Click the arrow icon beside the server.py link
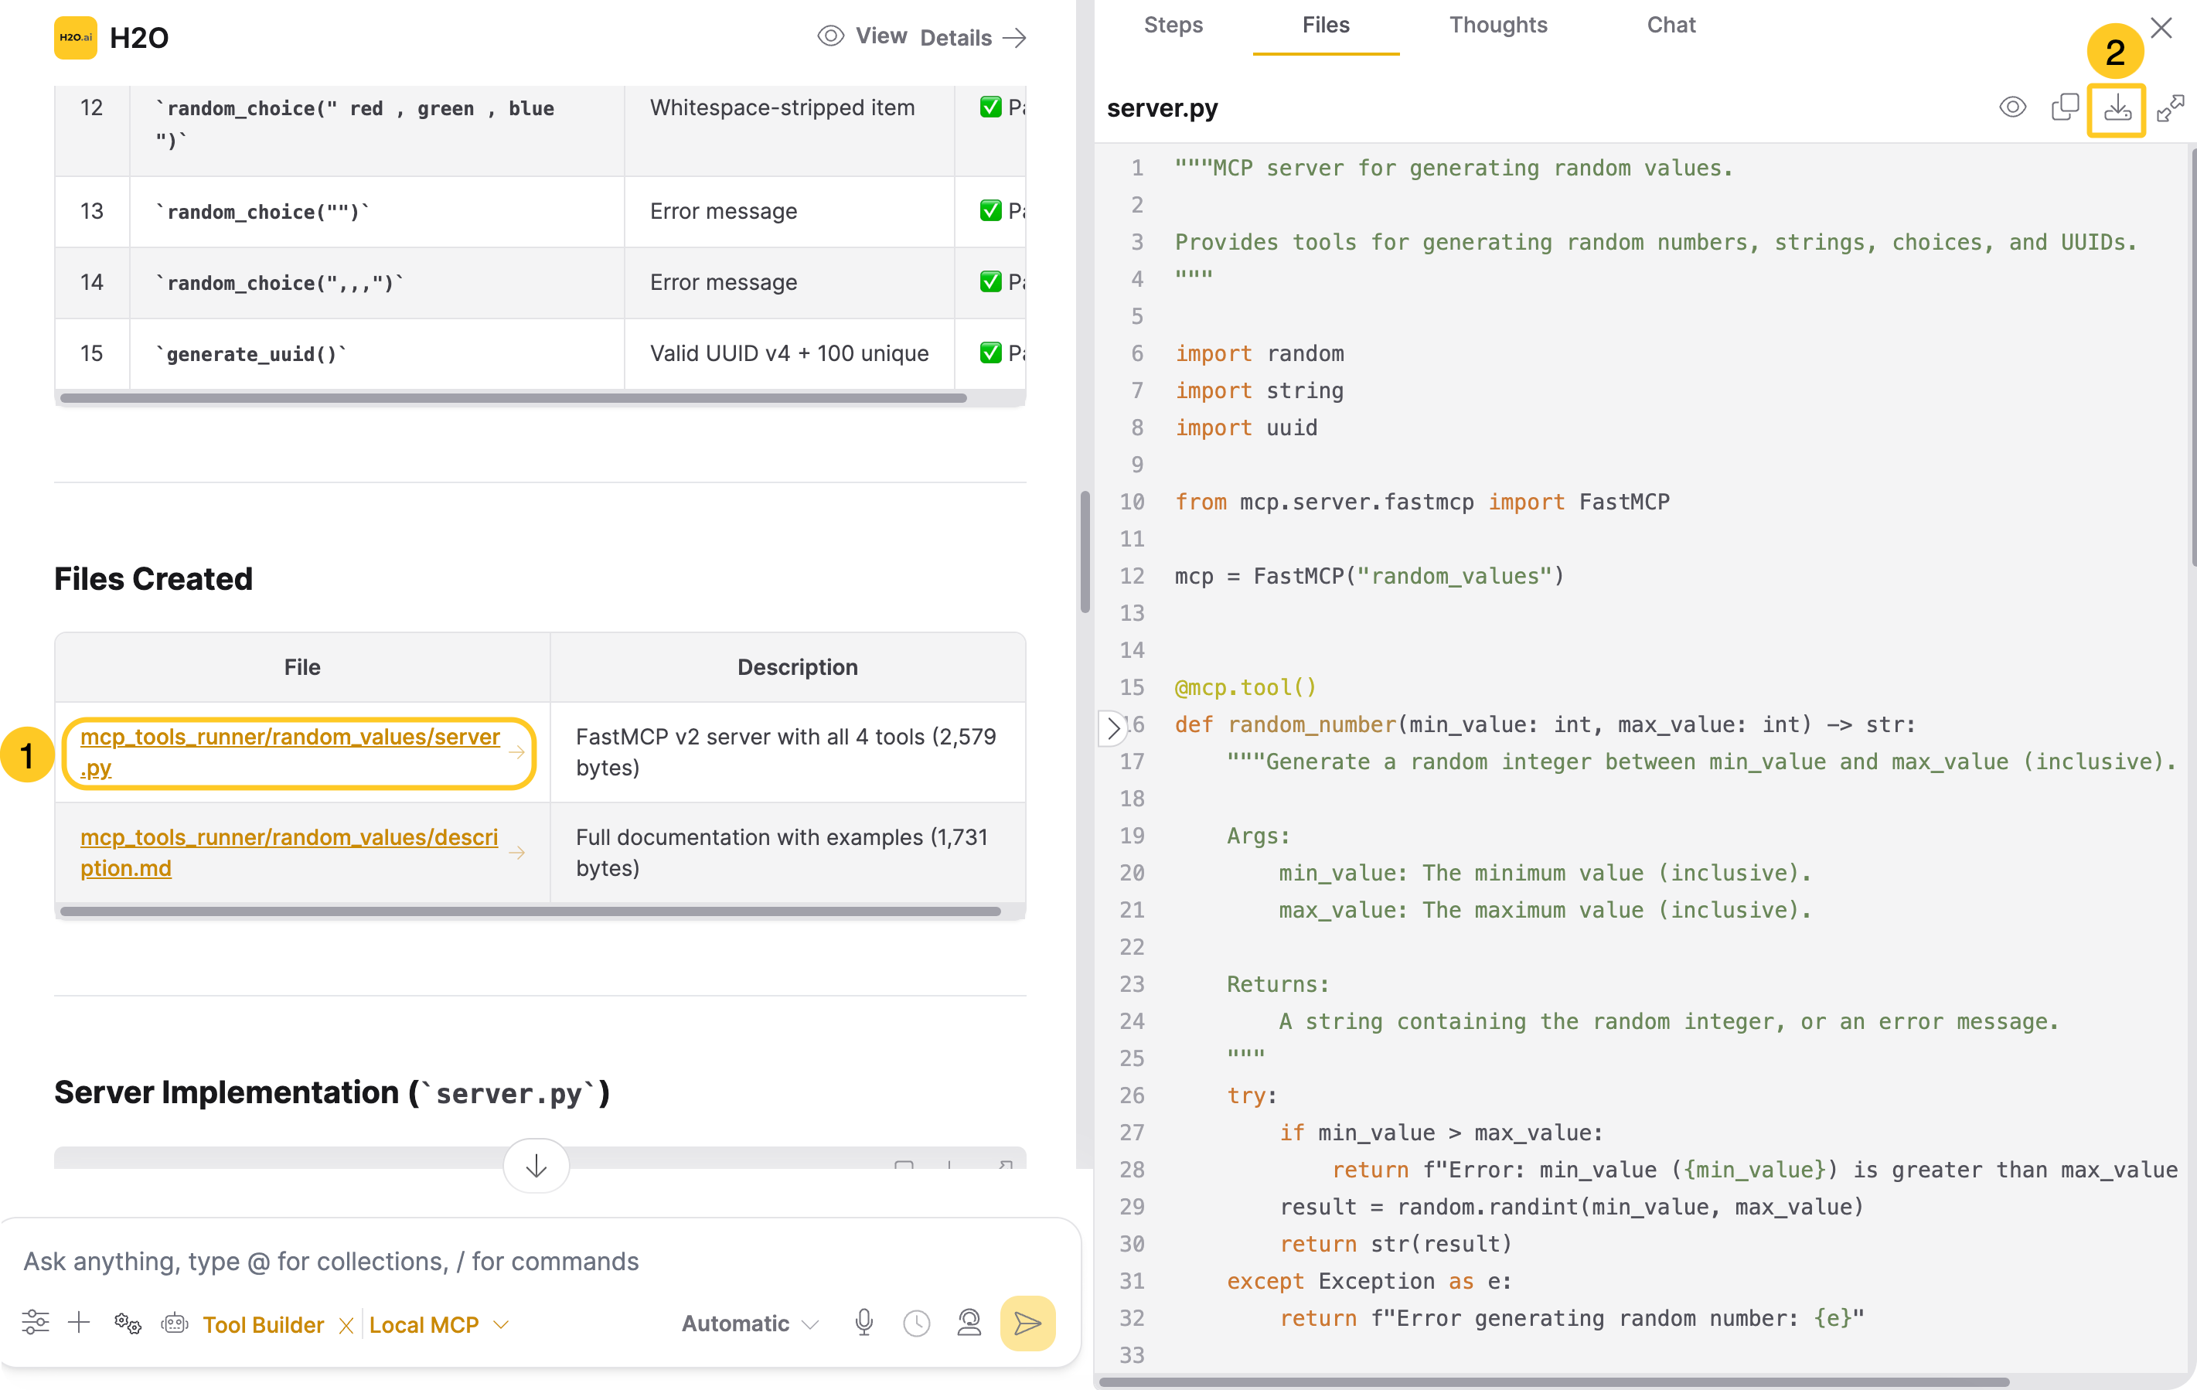 516,752
